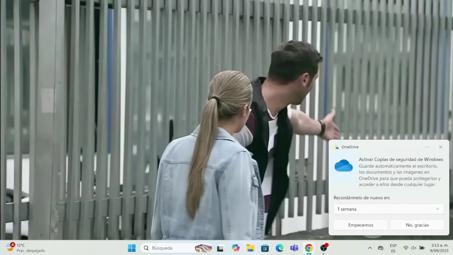
Task: Click the small OneDrive header icon in notification
Action: pos(337,147)
